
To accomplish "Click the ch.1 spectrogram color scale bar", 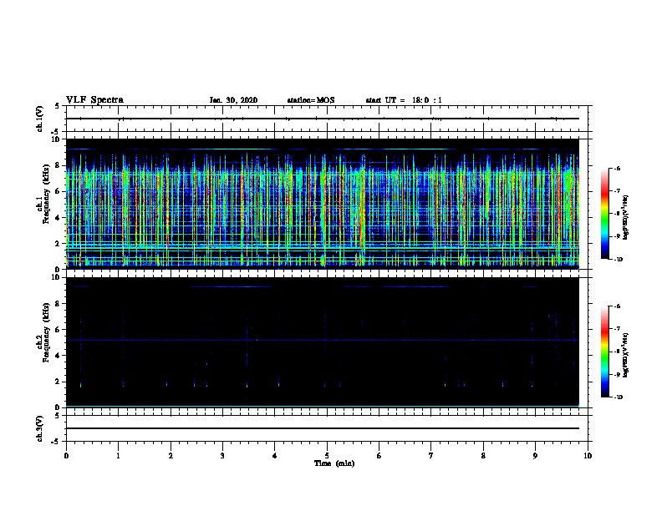I will pos(605,214).
